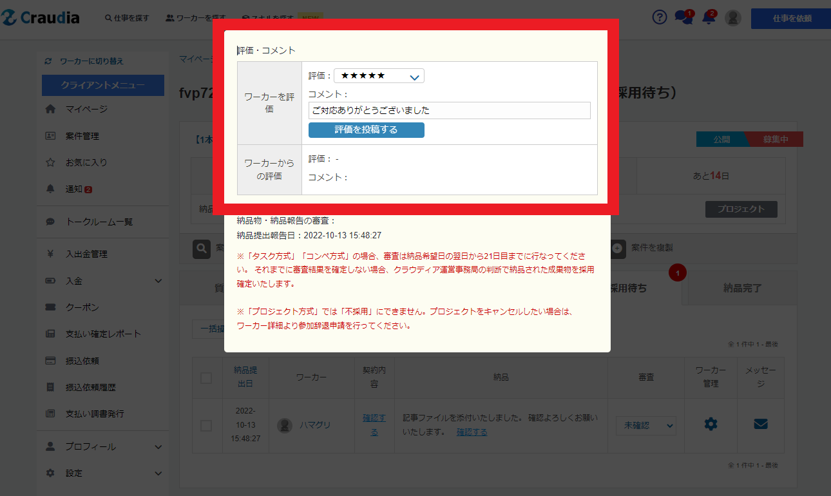
Task: Open 確認する link in delivery column
Action: 472,432
